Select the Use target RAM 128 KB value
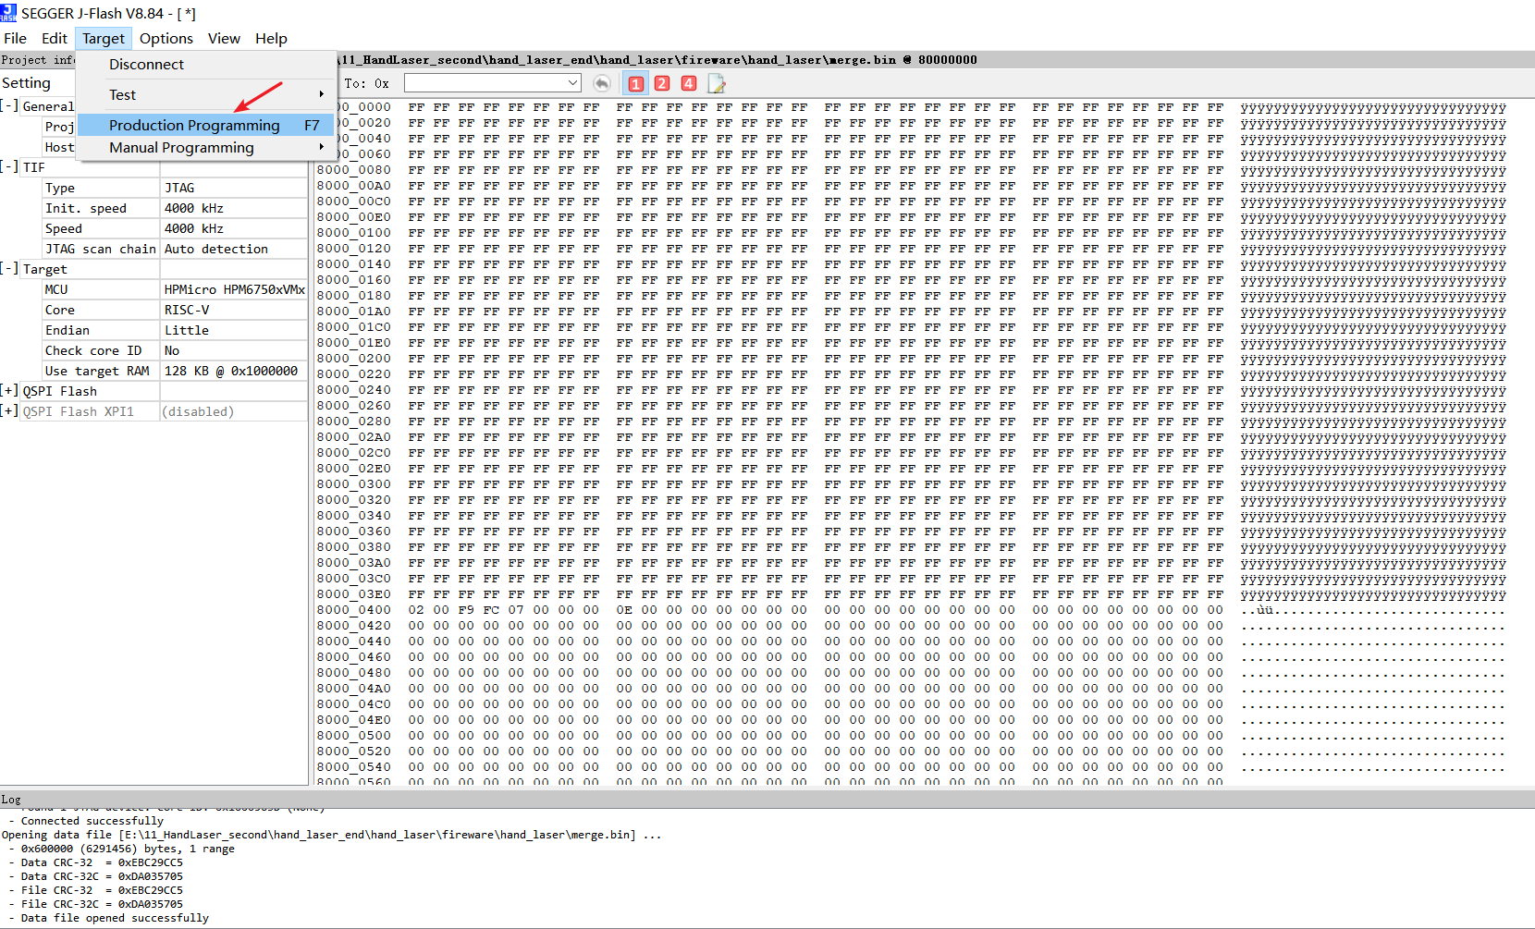This screenshot has height=929, width=1535. pos(234,371)
